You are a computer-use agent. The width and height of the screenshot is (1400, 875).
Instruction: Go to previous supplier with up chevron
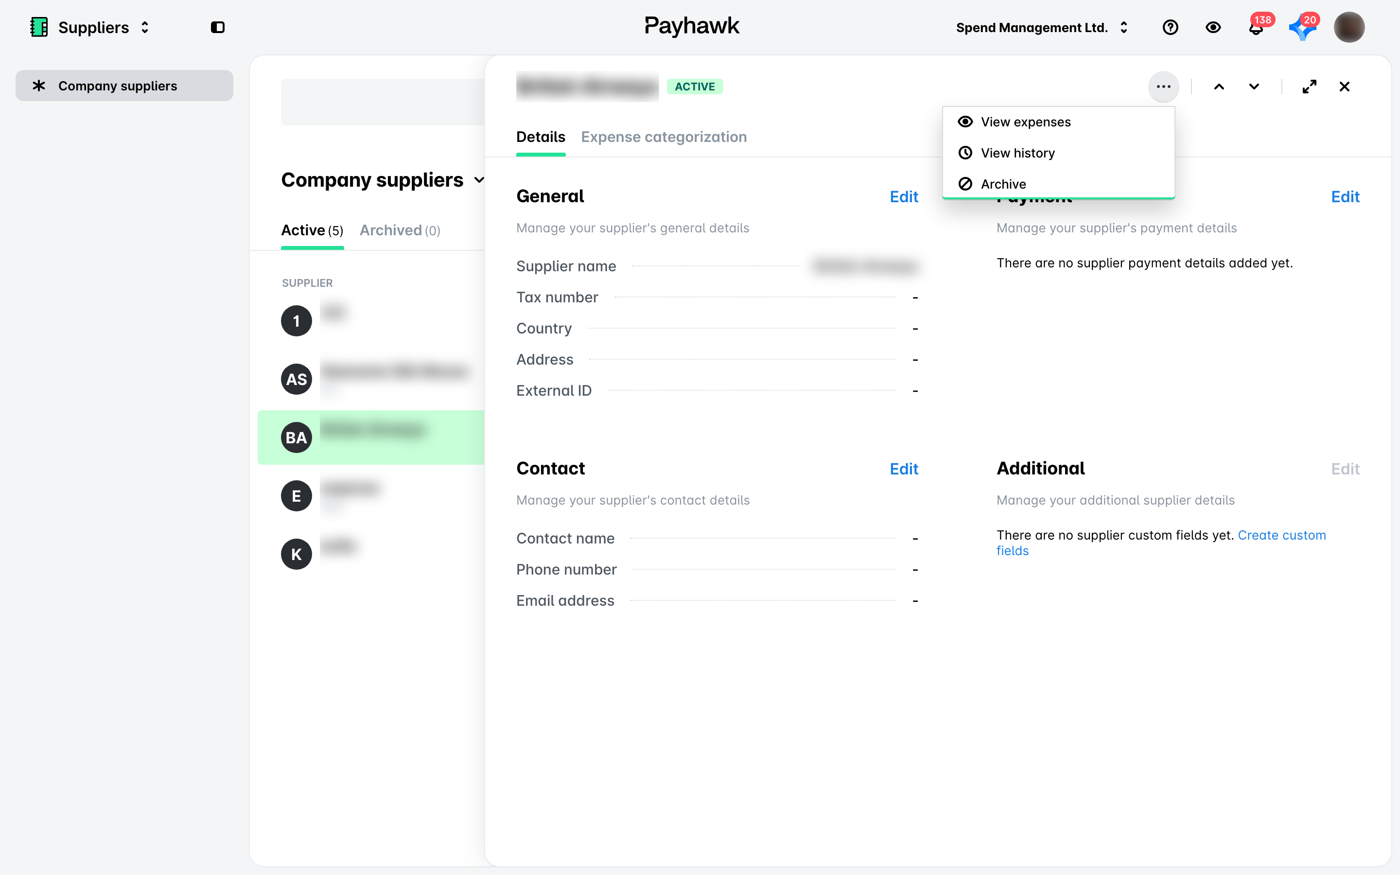point(1219,87)
